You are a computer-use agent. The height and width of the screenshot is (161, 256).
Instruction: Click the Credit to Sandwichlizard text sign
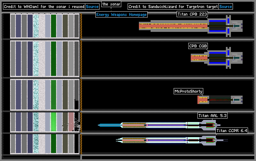(173, 7)
